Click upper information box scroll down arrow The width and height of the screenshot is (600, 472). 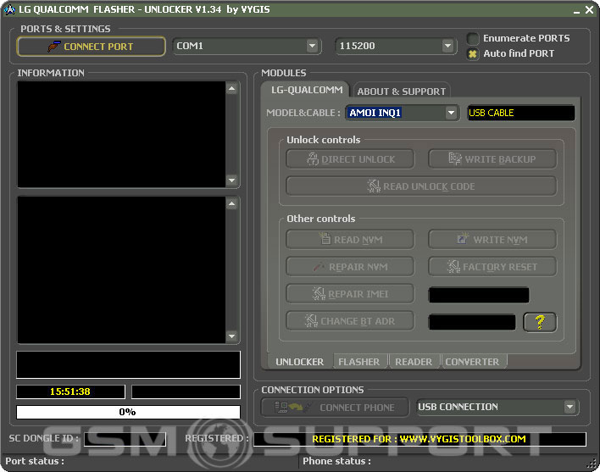[231, 180]
